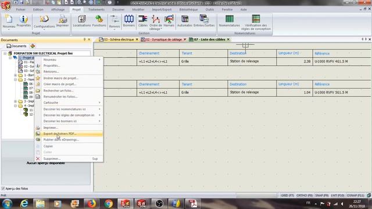Click the SolidWorks Electrical application logo
The image size is (372, 209).
click(x=6, y=5)
